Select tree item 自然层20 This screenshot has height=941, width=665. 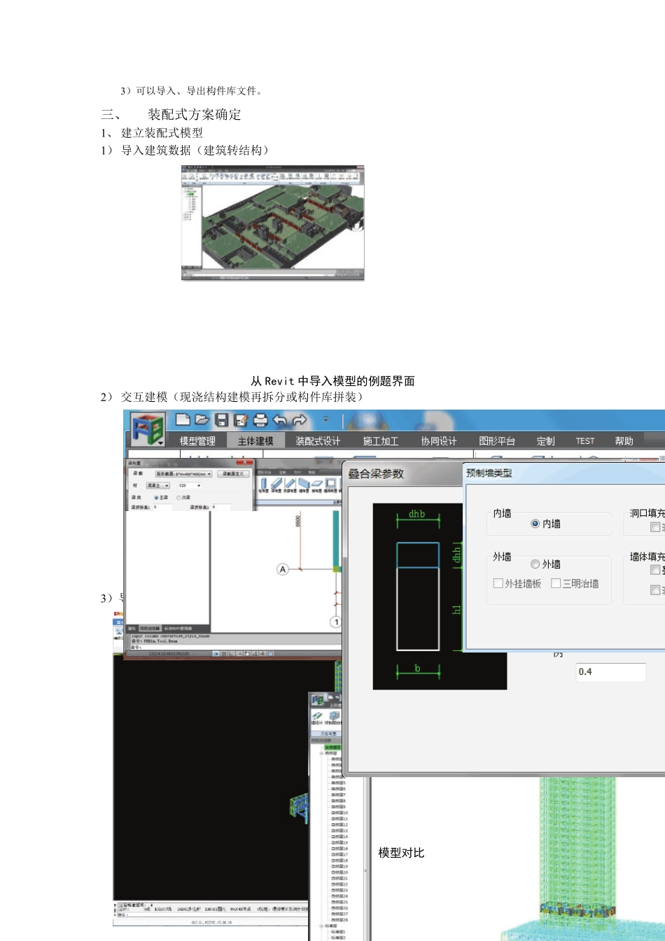[x=339, y=872]
